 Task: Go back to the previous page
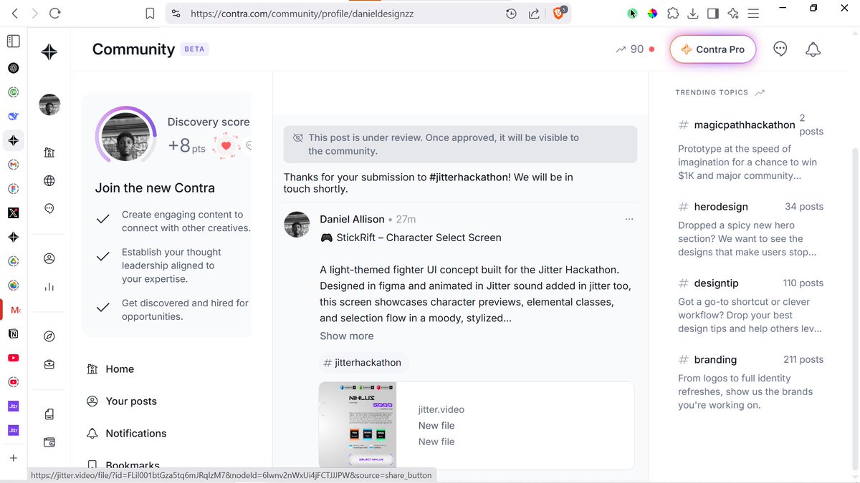(15, 13)
